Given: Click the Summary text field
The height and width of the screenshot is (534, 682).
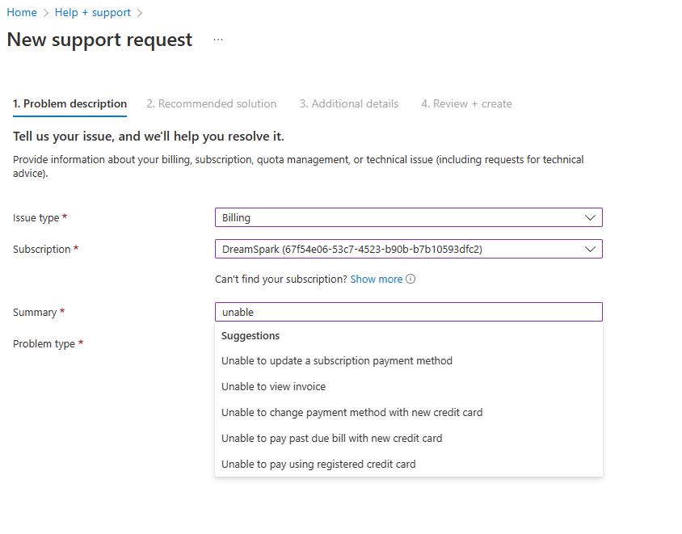Looking at the screenshot, I should (408, 313).
